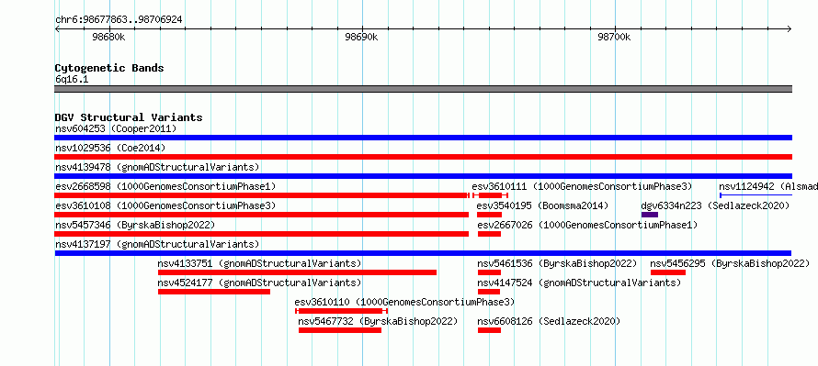Open nsv4133751 gnomAD structural variant label

[259, 263]
